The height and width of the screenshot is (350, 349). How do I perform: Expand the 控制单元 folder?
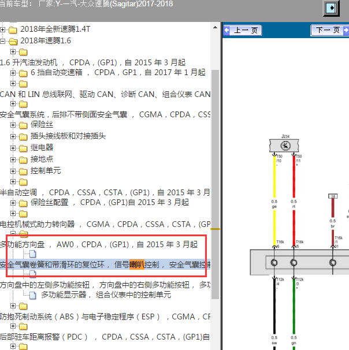[x=13, y=172]
